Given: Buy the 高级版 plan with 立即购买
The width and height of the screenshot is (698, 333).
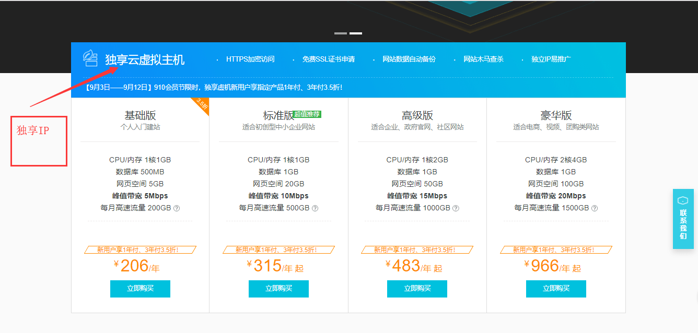Looking at the screenshot, I should coord(417,289).
